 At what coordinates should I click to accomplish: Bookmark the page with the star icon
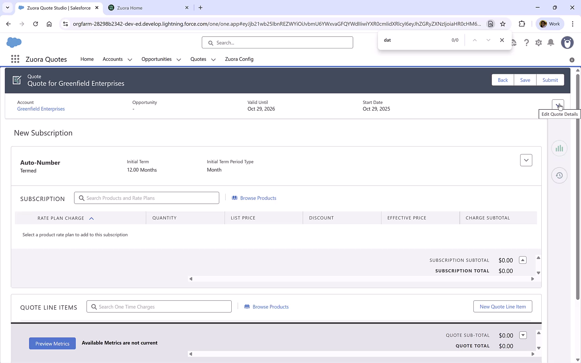pyautogui.click(x=503, y=24)
